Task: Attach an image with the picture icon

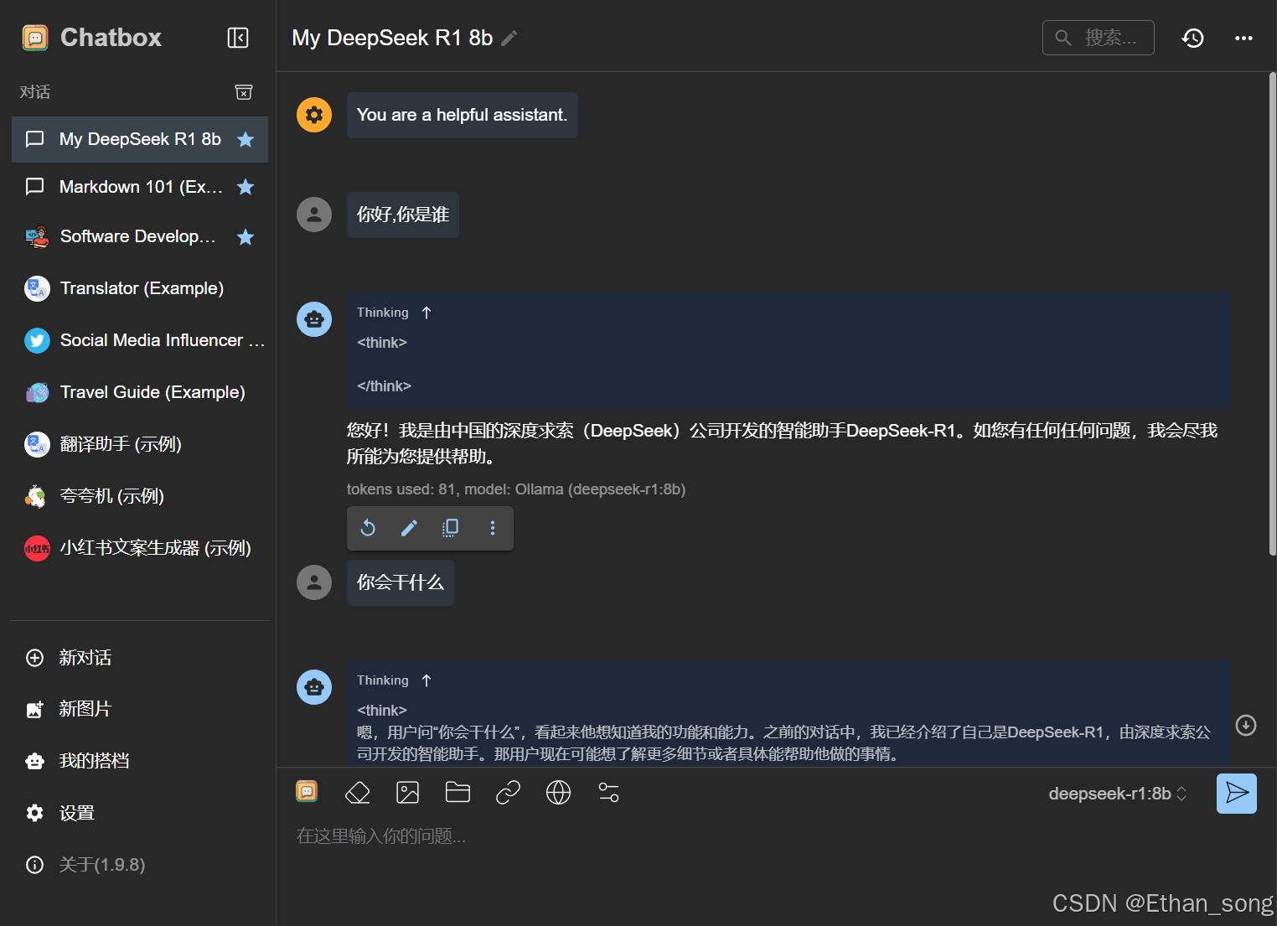Action: (x=408, y=792)
